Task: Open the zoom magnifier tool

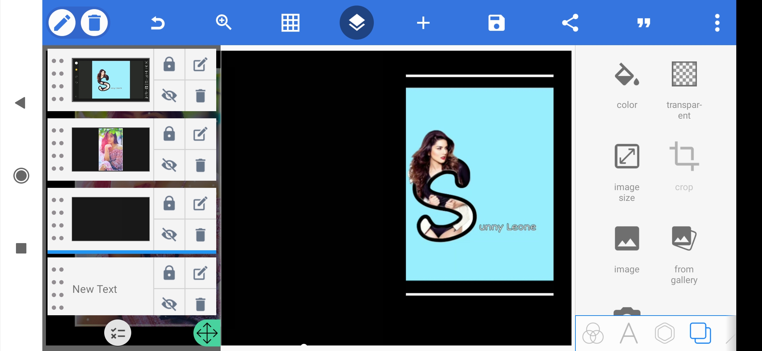Action: (224, 22)
